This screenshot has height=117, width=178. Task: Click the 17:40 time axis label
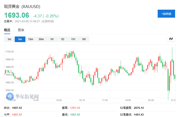click(x=105, y=100)
